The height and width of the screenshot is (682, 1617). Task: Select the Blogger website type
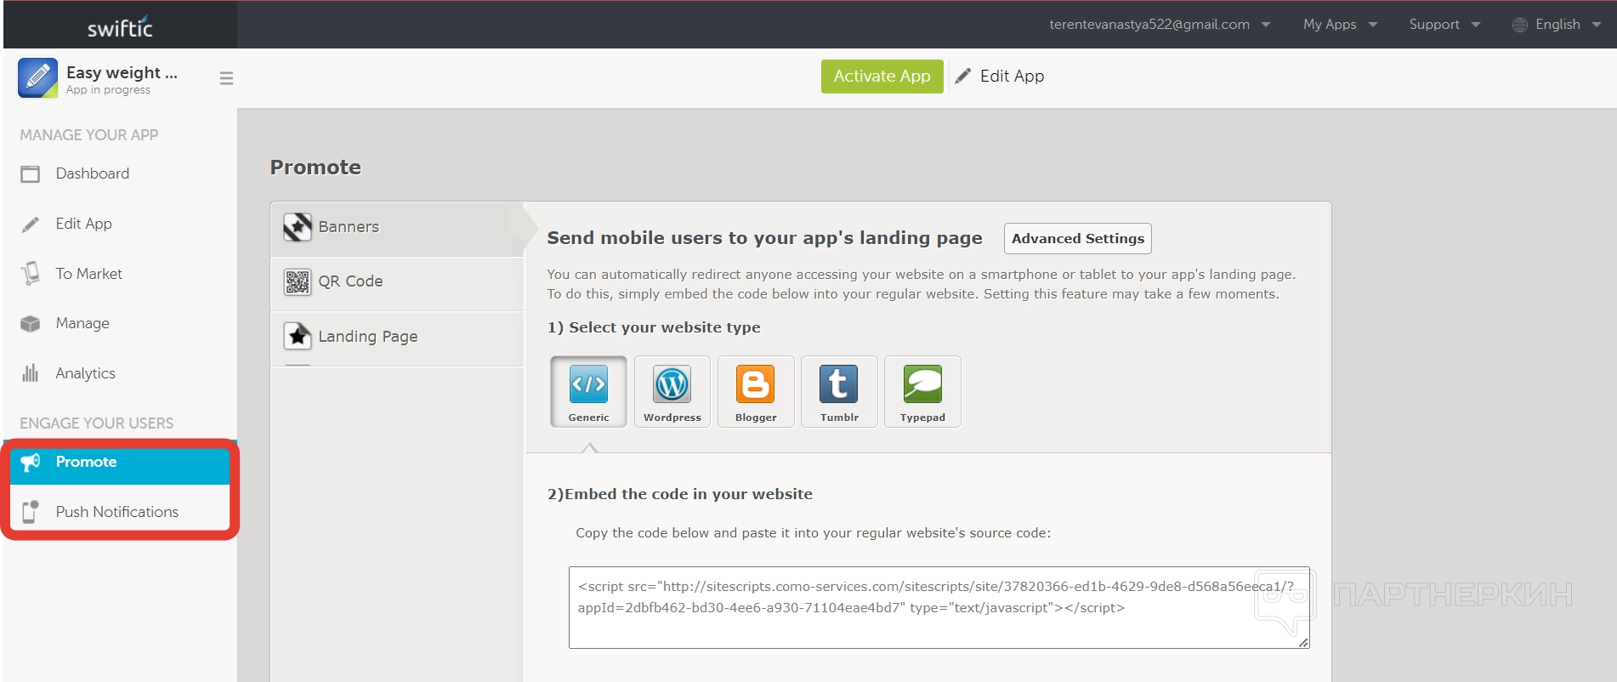pyautogui.click(x=756, y=391)
